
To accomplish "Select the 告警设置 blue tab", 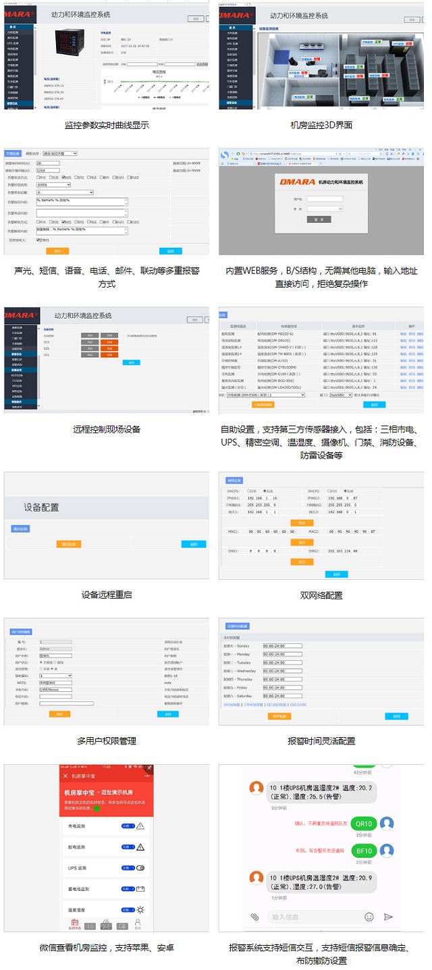I will (13, 153).
